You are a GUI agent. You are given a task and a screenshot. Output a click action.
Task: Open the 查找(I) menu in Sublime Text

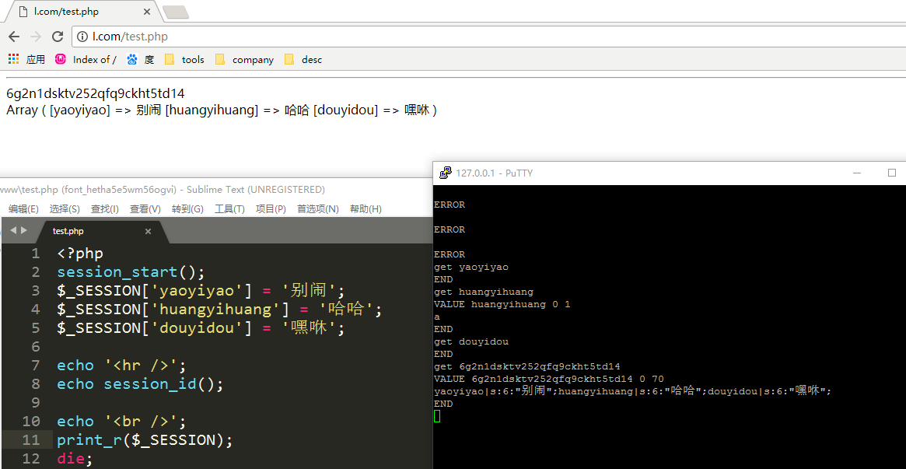pyautogui.click(x=104, y=208)
